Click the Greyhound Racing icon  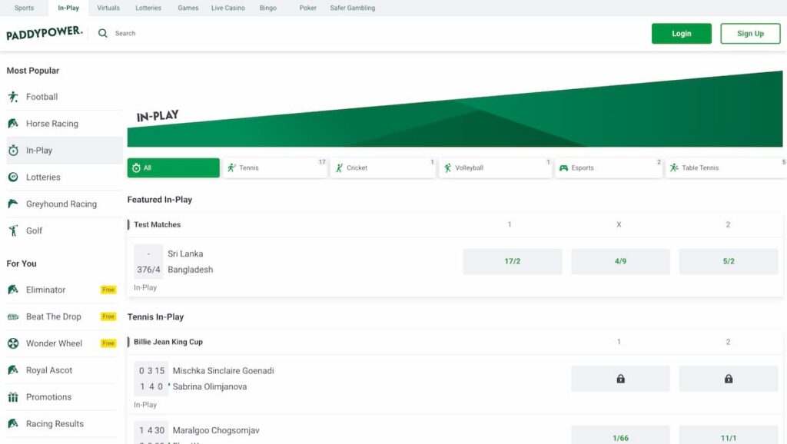click(13, 204)
